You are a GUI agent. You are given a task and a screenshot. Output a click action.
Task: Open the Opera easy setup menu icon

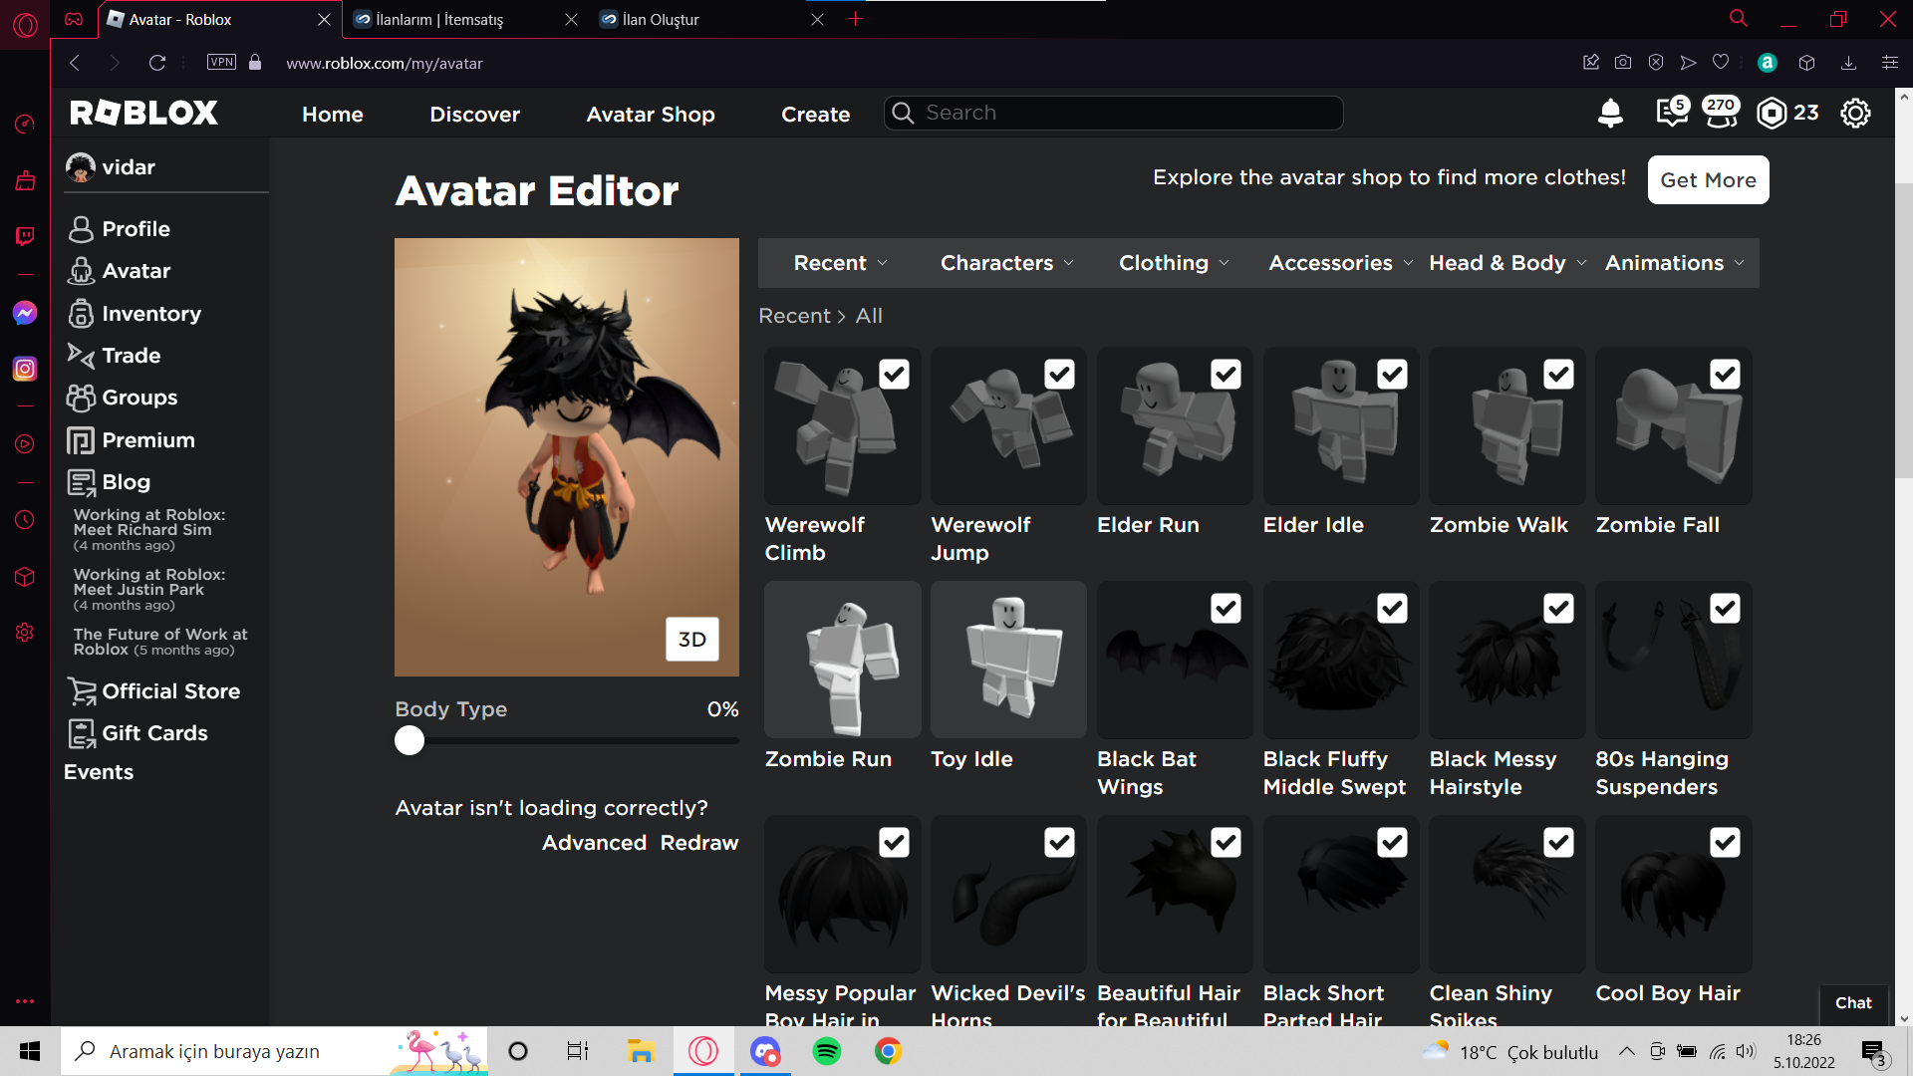pos(1889,63)
